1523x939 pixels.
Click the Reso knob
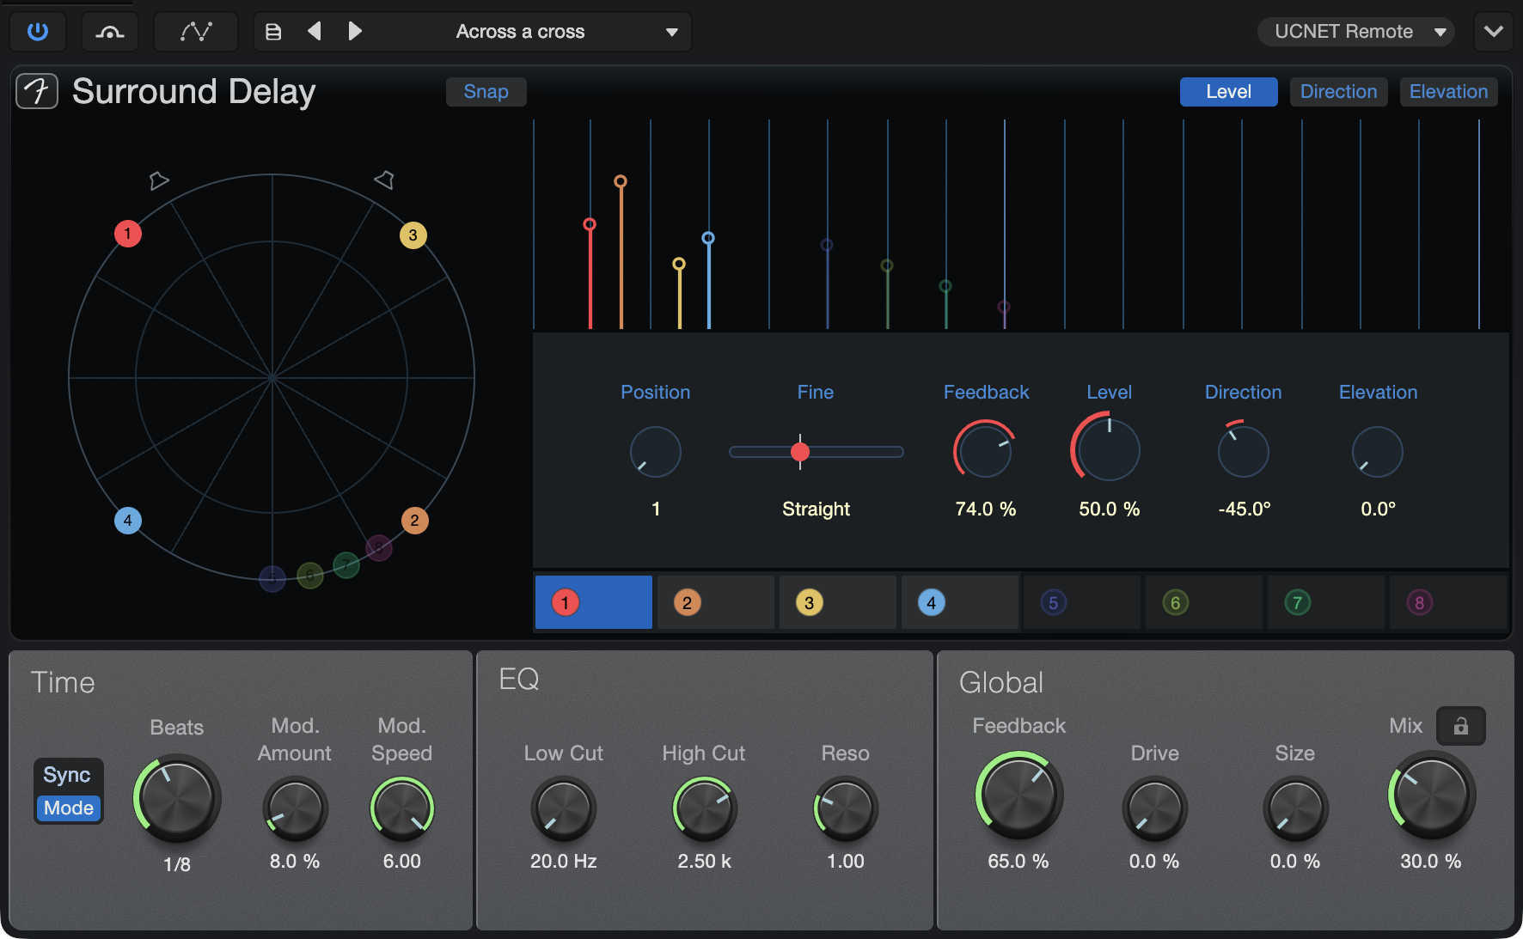846,808
